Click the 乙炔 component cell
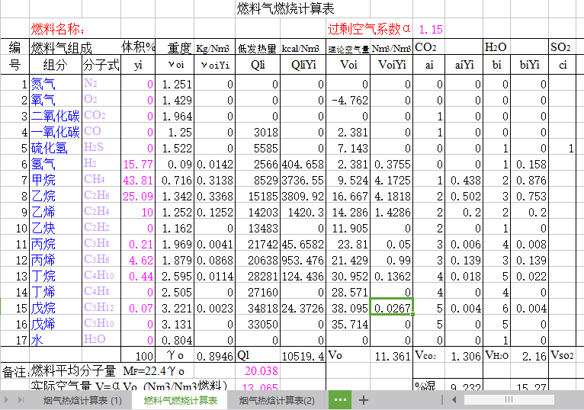The height and width of the screenshot is (410, 584). [x=56, y=228]
